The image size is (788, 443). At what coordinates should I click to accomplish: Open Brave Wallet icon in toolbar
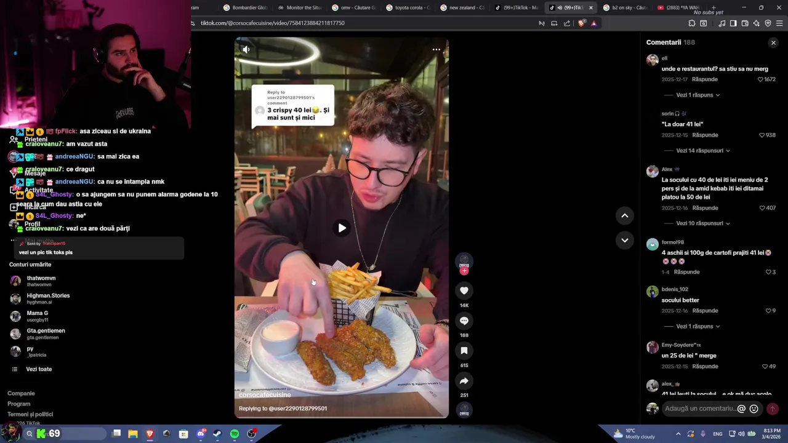(x=745, y=23)
